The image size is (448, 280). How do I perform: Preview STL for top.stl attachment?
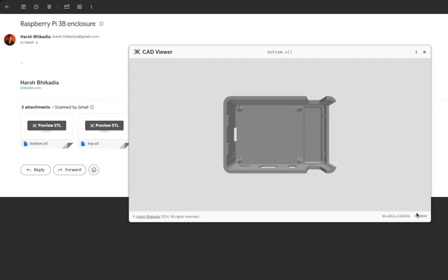click(104, 125)
